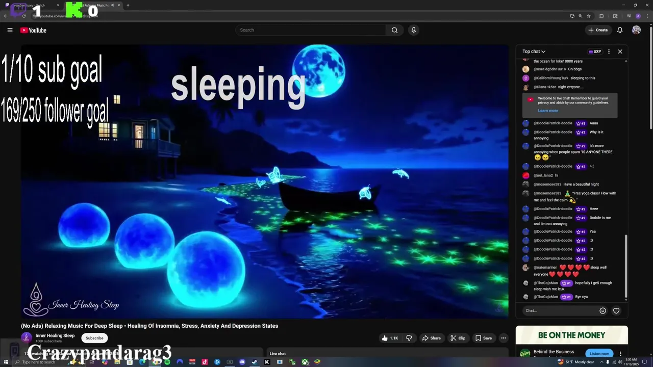Viewport: 653px width, 367px height.
Task: Save the video to a playlist
Action: coord(484,338)
